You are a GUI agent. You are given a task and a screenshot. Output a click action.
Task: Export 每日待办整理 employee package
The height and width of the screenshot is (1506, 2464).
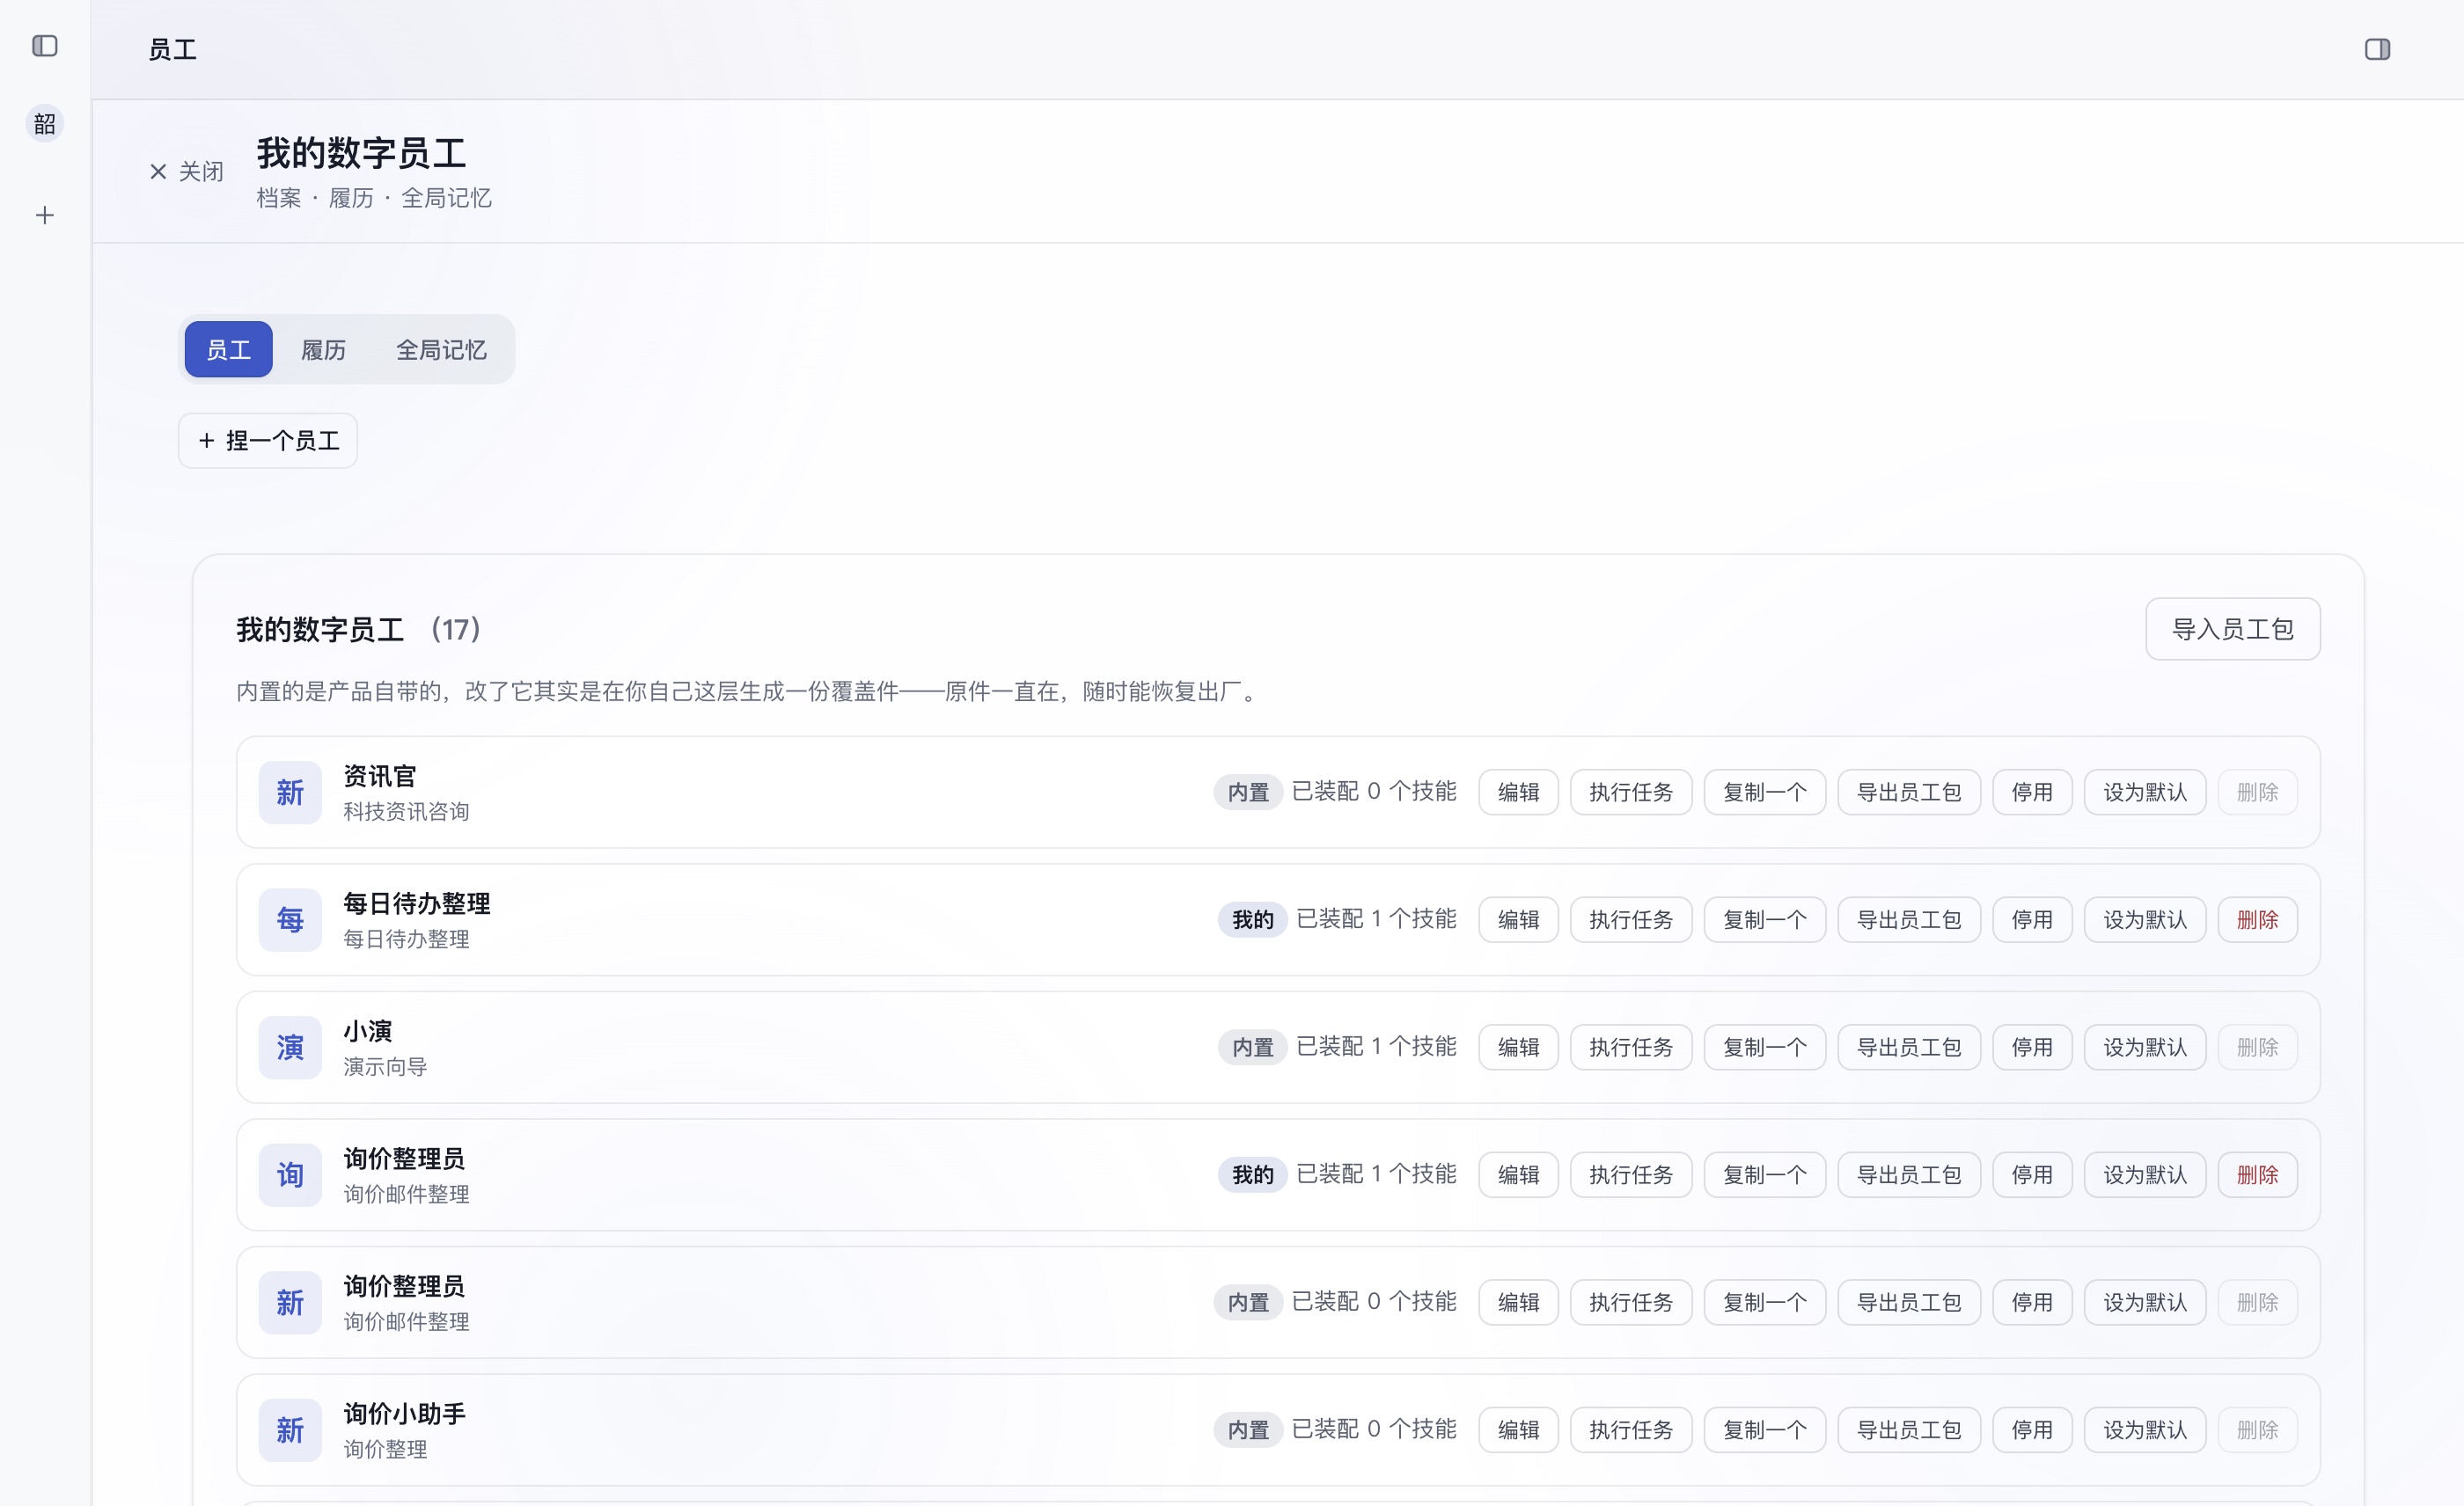1908,919
